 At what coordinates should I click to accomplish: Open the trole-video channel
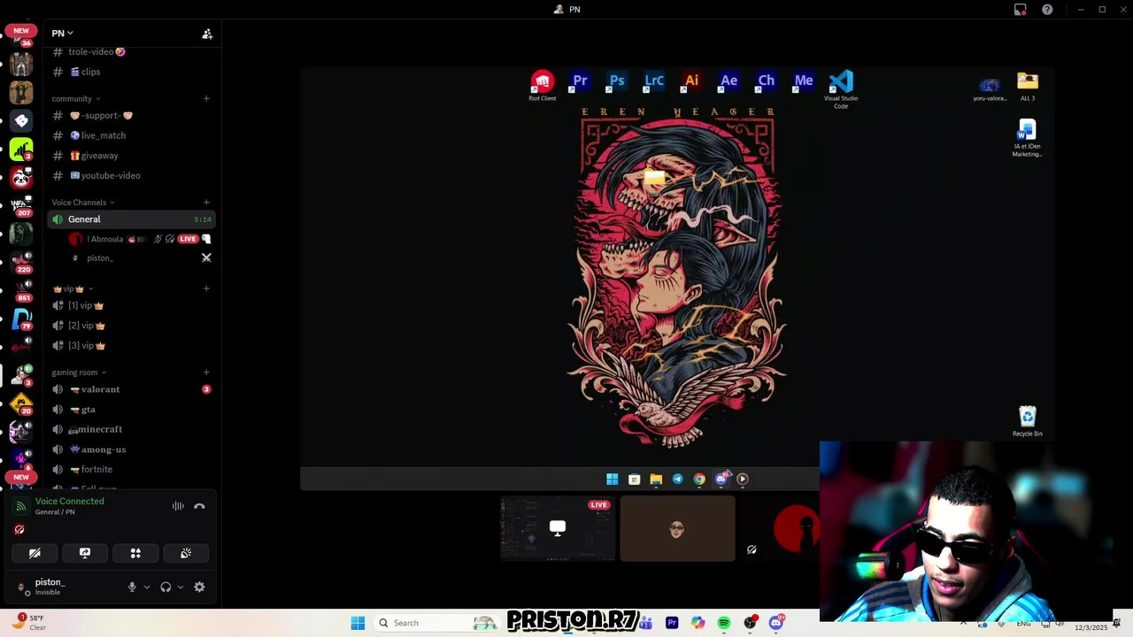click(x=131, y=51)
